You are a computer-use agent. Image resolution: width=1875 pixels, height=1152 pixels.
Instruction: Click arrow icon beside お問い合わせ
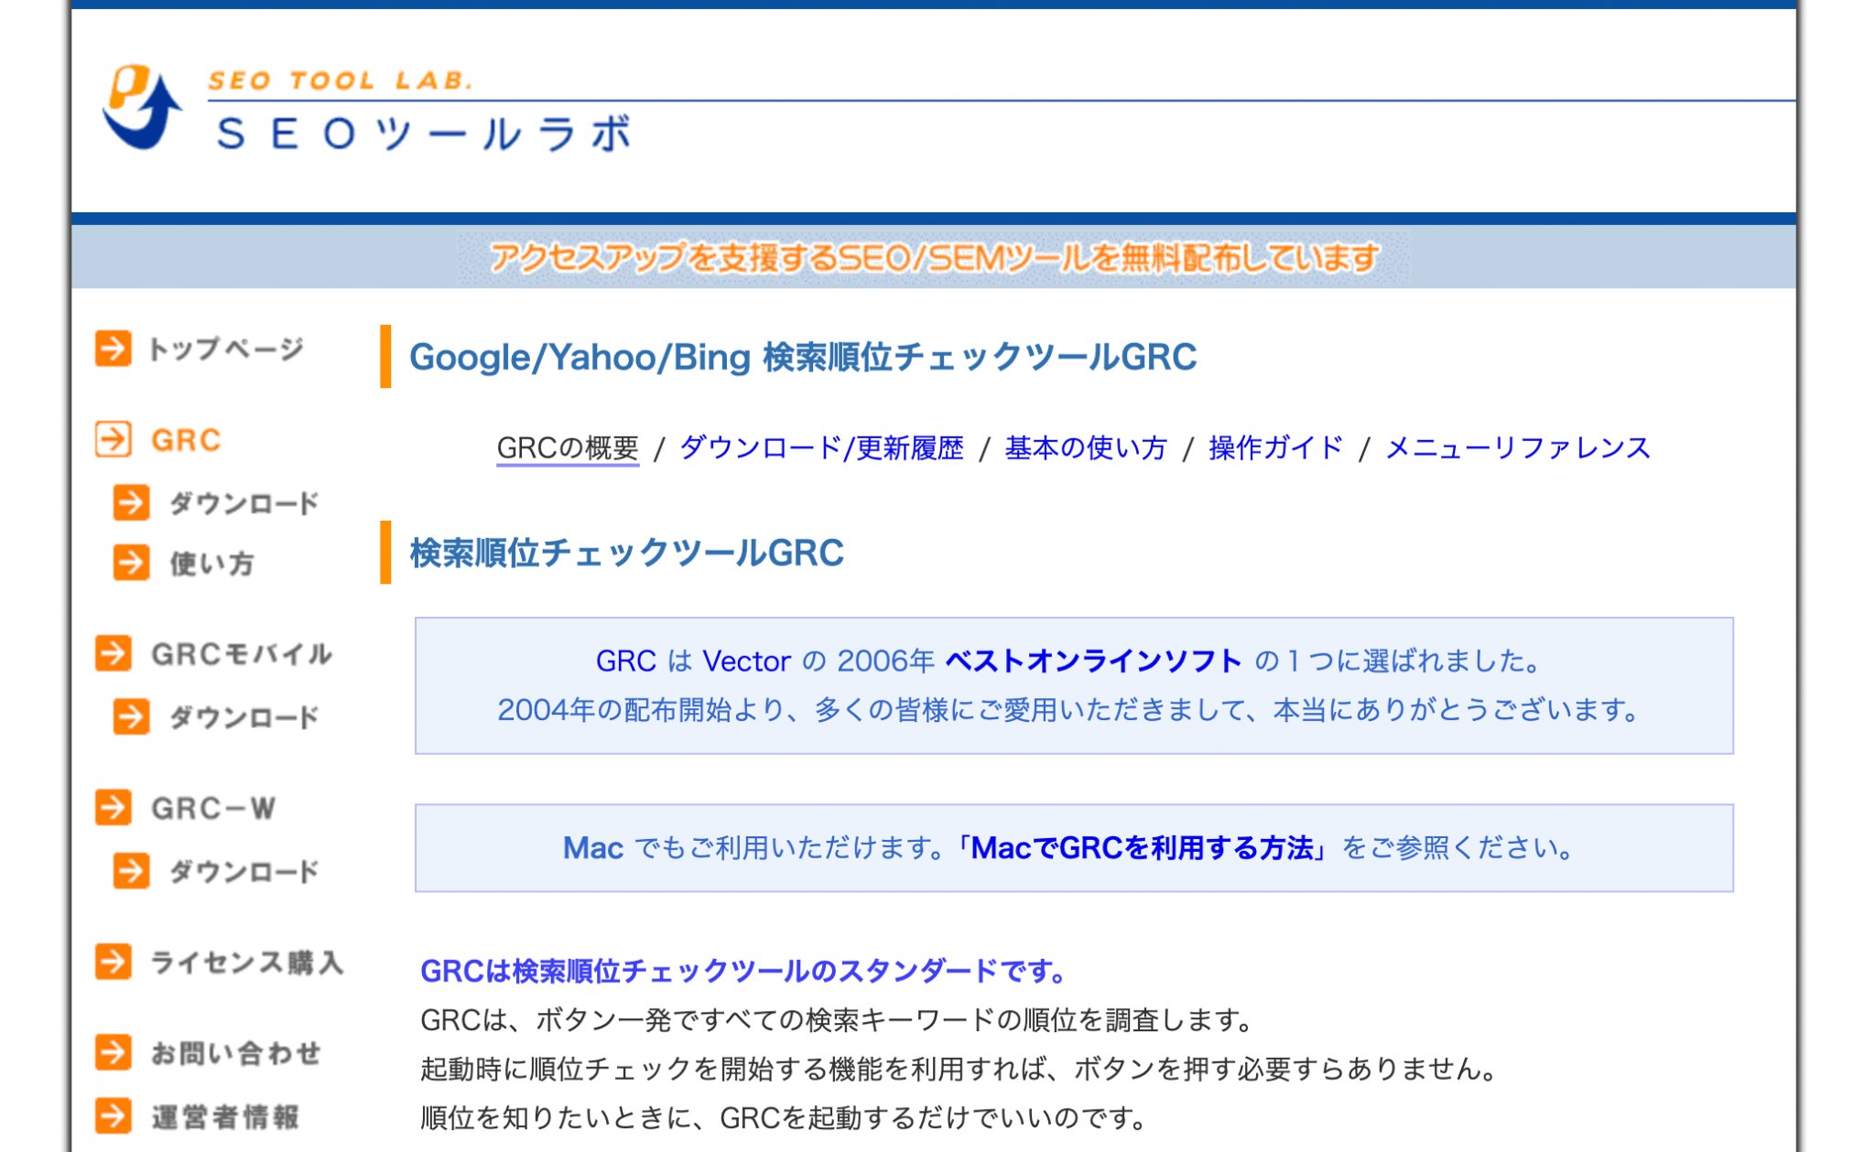point(114,1052)
